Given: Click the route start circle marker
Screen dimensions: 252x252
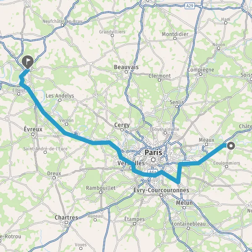Looking at the screenshot, I should [231, 146].
